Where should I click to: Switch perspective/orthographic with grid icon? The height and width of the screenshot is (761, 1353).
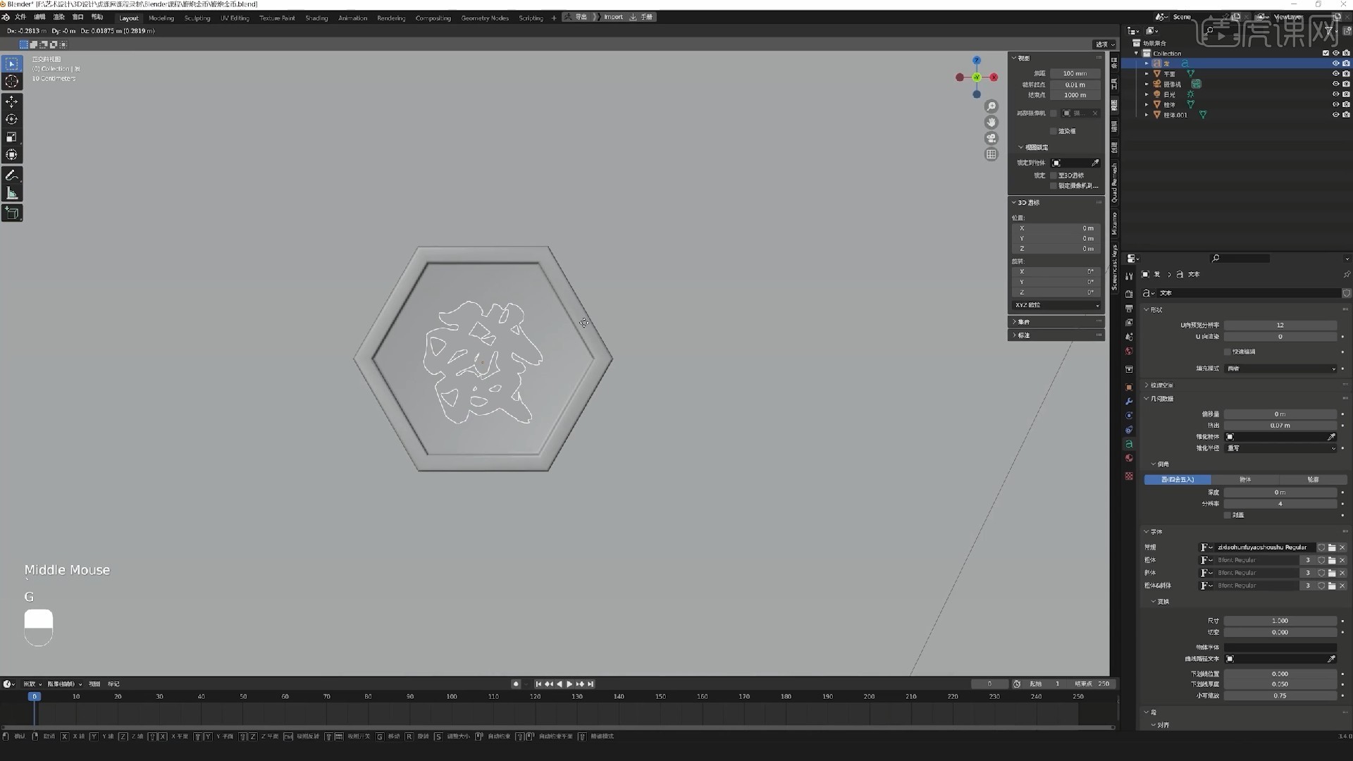991,154
